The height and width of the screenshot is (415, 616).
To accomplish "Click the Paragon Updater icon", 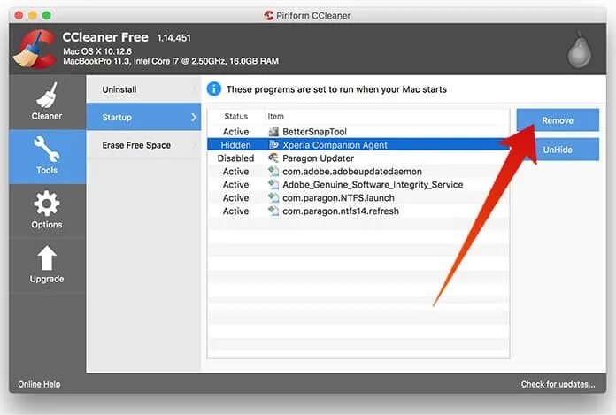I will tap(273, 158).
